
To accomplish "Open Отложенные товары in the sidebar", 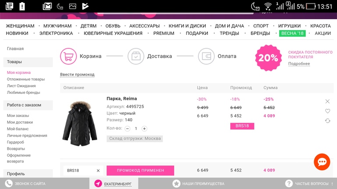I will [26, 79].
